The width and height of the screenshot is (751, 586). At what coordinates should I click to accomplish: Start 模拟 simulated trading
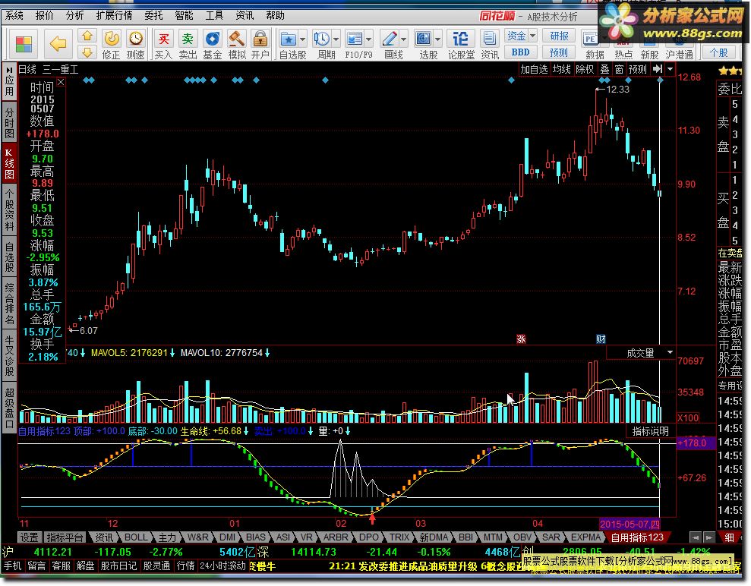237,45
